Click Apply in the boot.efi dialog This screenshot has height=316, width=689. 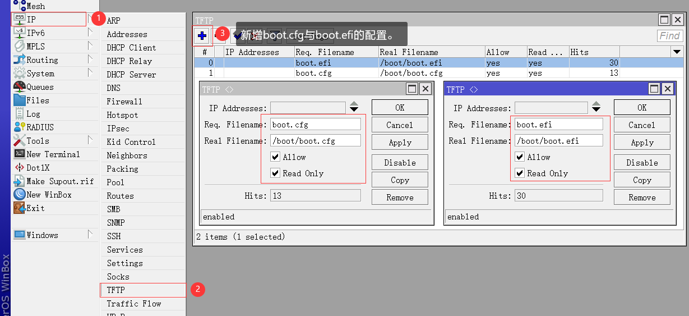pyautogui.click(x=642, y=143)
